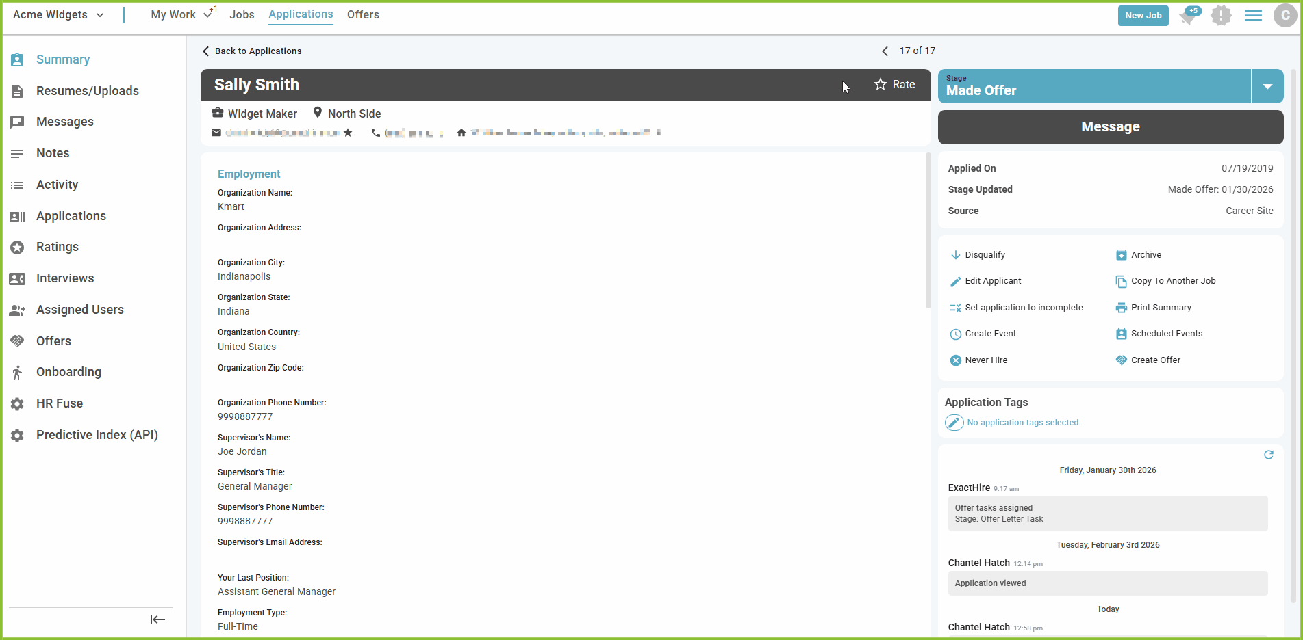
Task: Expand the Acme Widgets company dropdown
Action: pyautogui.click(x=58, y=15)
